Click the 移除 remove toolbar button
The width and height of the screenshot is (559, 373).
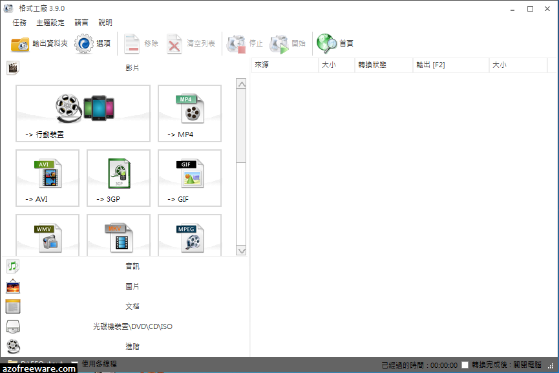pos(141,43)
